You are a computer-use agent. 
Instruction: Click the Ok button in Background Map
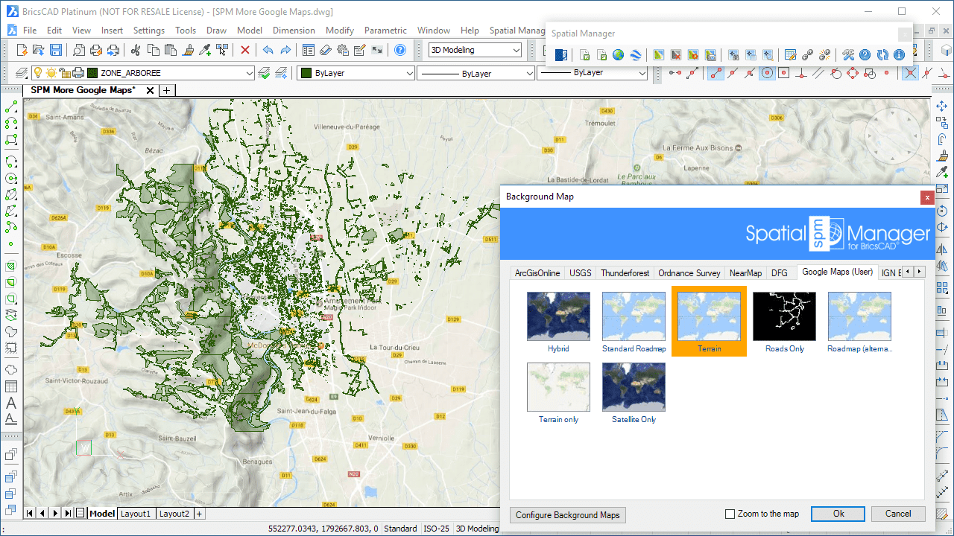(838, 514)
